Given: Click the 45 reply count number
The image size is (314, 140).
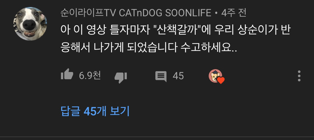Looking at the screenshot, I should (178, 76).
